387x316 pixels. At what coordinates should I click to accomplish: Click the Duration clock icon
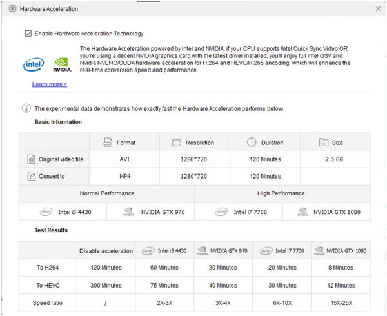pyautogui.click(x=252, y=143)
